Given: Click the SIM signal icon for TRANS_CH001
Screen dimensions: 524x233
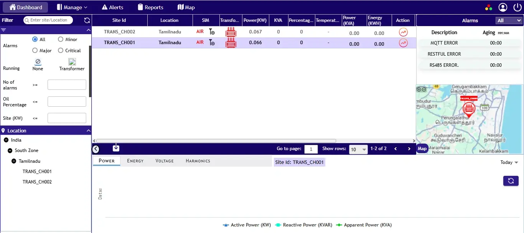Looking at the screenshot, I should click(x=212, y=43).
